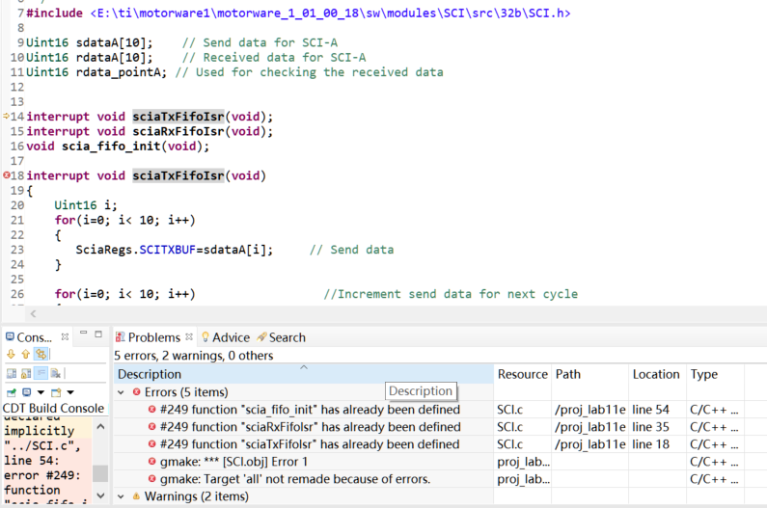Click the editor horizontal scroll left arrow

point(33,314)
